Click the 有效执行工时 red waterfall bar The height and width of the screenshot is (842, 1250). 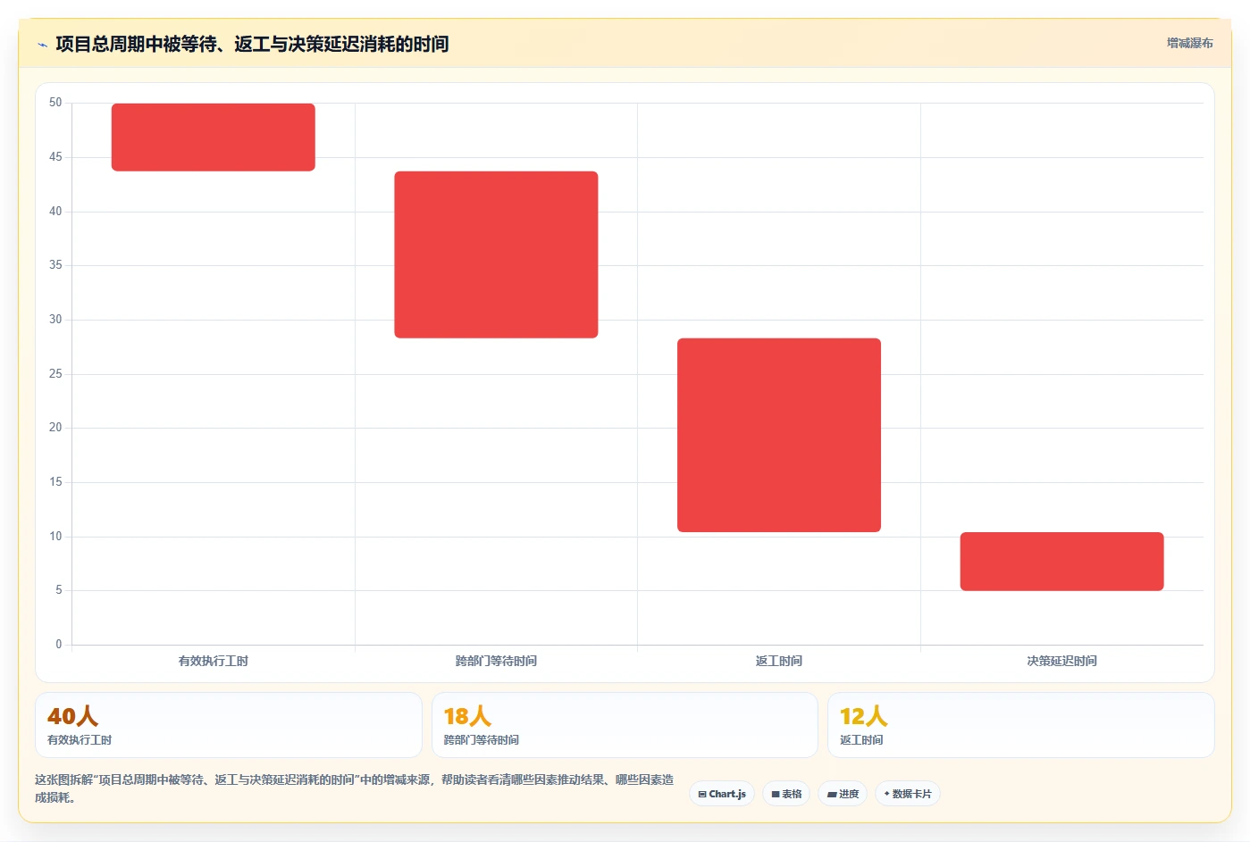point(214,138)
